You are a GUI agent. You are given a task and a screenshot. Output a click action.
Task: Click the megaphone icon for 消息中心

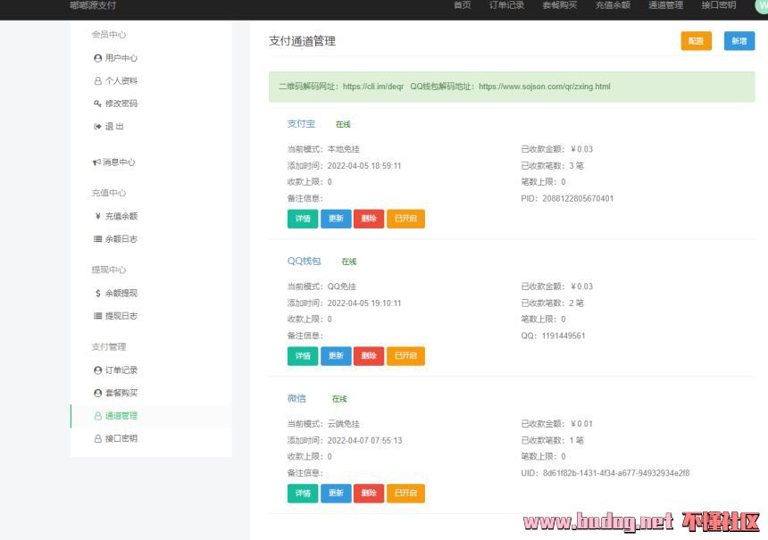coord(96,162)
